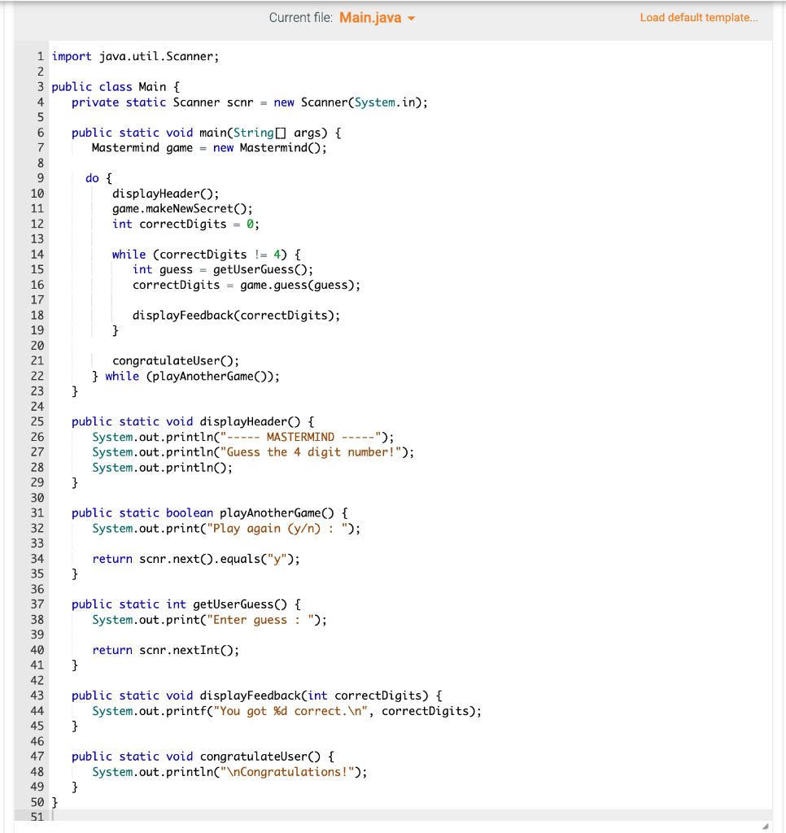The image size is (786, 833).
Task: Click line number 50 at the closing brace
Action: click(35, 802)
